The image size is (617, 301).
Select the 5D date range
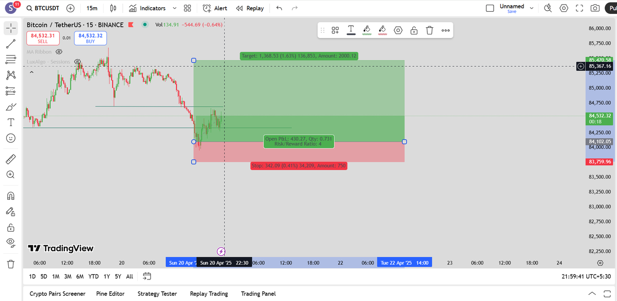point(44,276)
